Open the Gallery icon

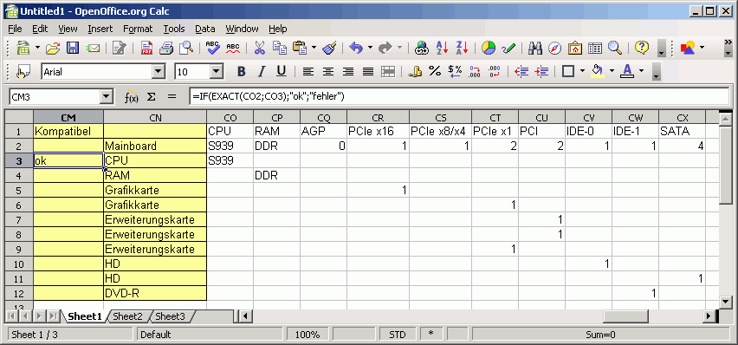tap(575, 48)
